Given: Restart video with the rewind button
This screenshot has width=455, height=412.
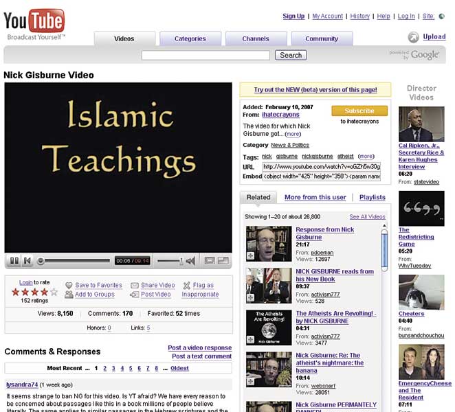Looking at the screenshot, I should (27, 261).
